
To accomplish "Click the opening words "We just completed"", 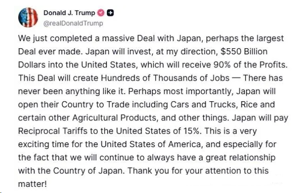I will click(x=47, y=37).
